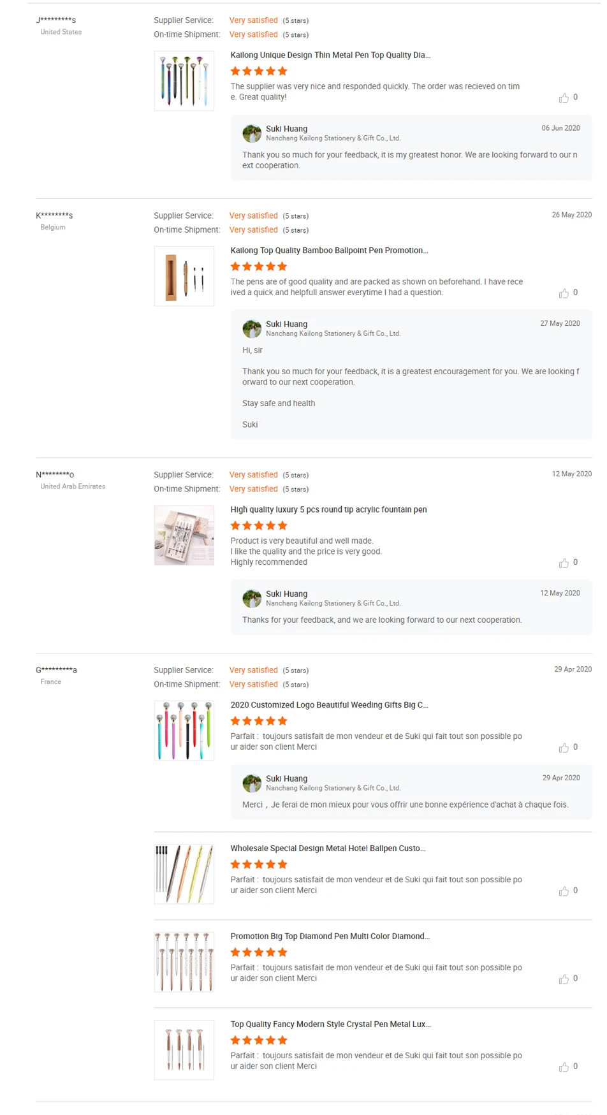Click the five-star rating on bamboo pen review
The width and height of the screenshot is (607, 1115).
tap(259, 266)
